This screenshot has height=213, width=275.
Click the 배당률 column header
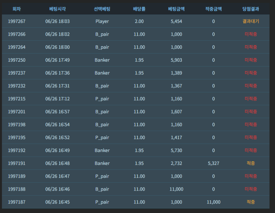click(139, 9)
